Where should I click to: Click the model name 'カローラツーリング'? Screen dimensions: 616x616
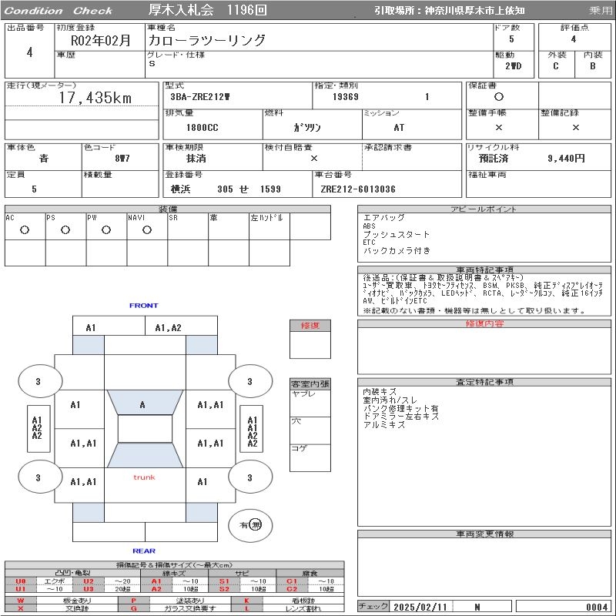point(207,40)
